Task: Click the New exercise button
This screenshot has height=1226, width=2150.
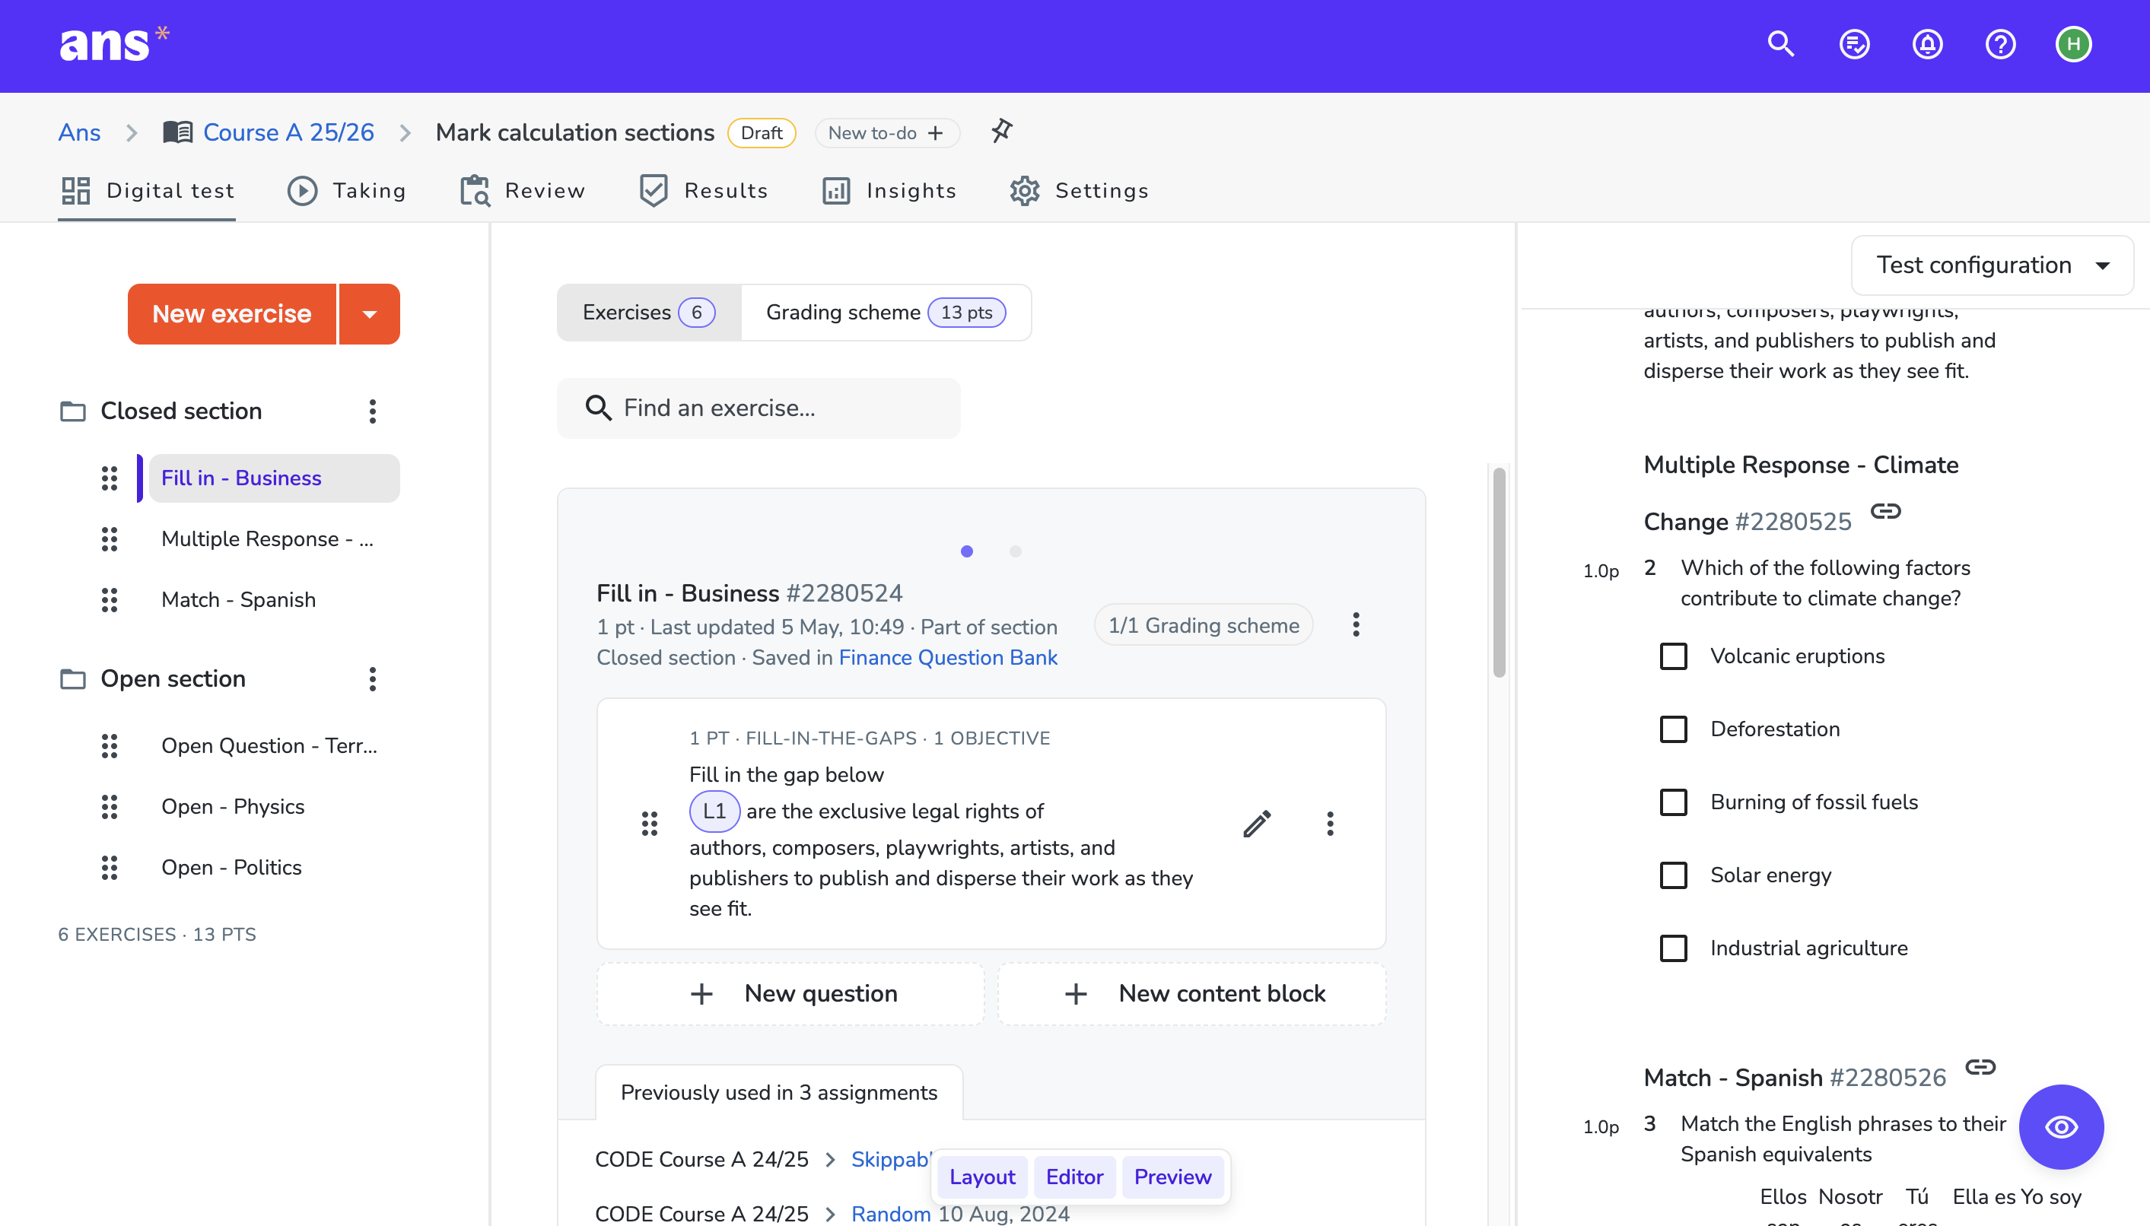Action: pos(231,314)
